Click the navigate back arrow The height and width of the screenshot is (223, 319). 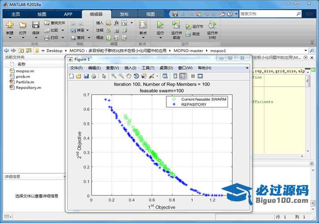(x=7, y=50)
